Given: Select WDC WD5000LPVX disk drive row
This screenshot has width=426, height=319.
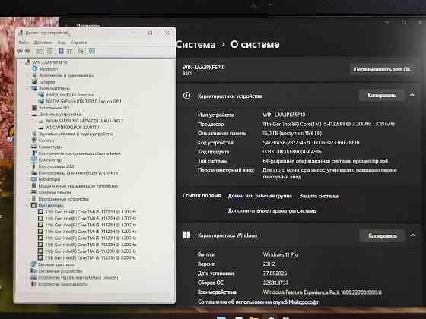Looking at the screenshot, I should click(72, 128).
